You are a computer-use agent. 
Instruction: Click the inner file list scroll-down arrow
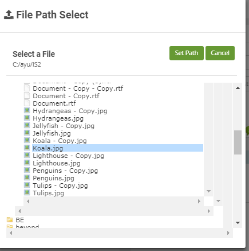pos(208,191)
